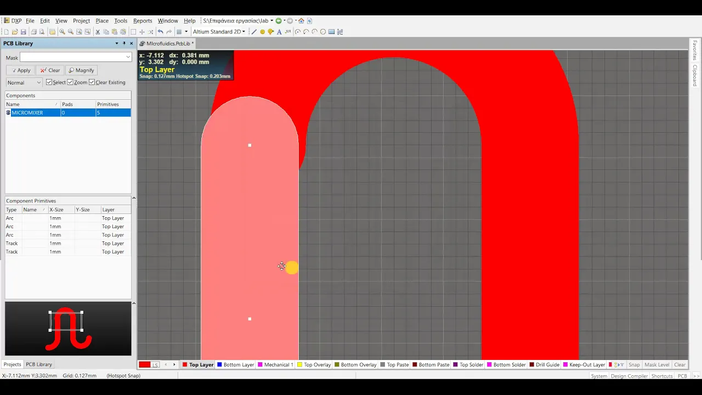Viewport: 702px width, 395px height.
Task: Click the current layer red color swatch
Action: 145,365
